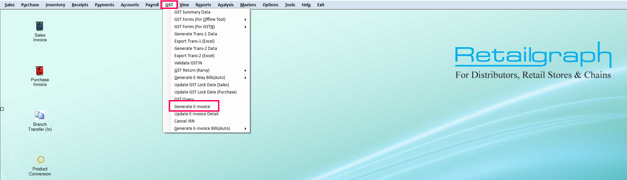This screenshot has width=627, height=180.
Task: Select GST Summary Data
Action: (x=206, y=12)
